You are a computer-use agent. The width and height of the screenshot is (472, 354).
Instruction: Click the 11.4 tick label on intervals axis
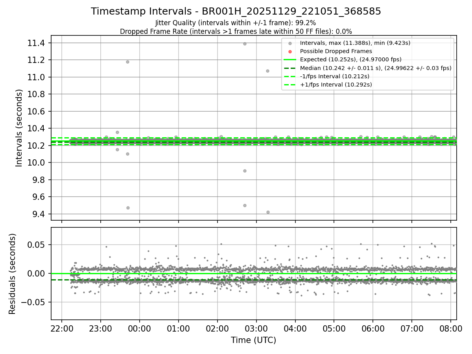tap(36, 43)
